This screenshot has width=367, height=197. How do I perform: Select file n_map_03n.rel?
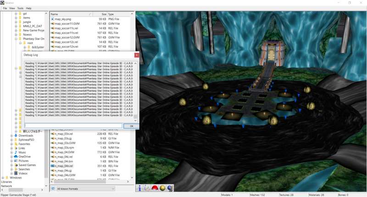(x=64, y=134)
